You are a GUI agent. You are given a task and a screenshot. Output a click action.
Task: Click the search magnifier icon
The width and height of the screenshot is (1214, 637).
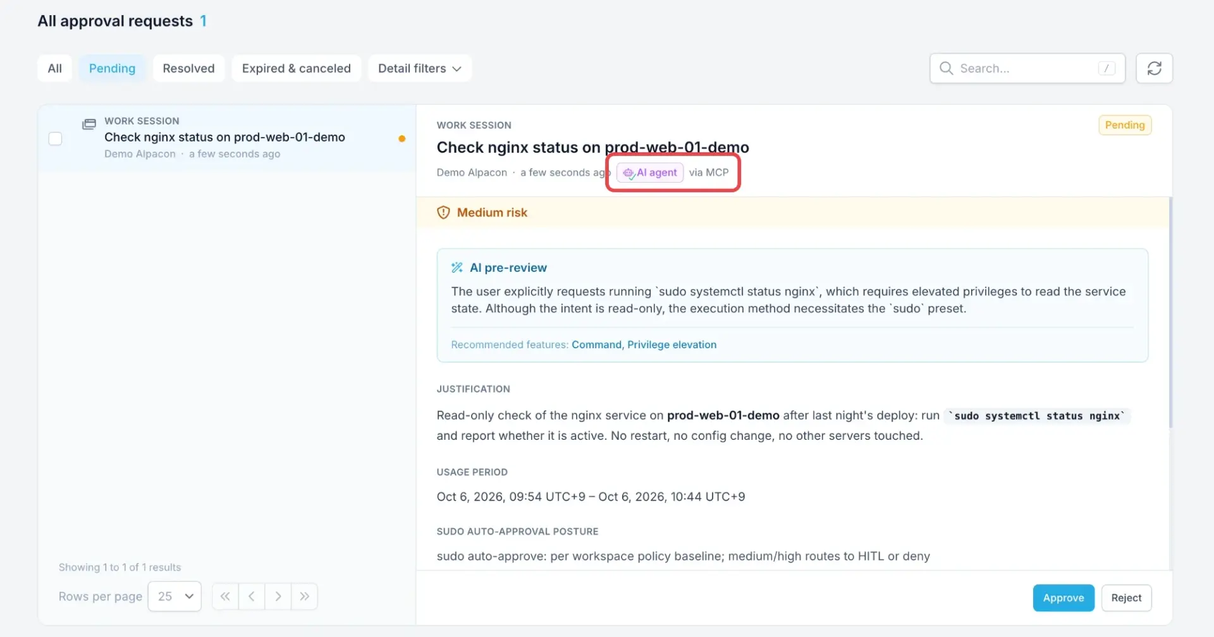click(946, 68)
